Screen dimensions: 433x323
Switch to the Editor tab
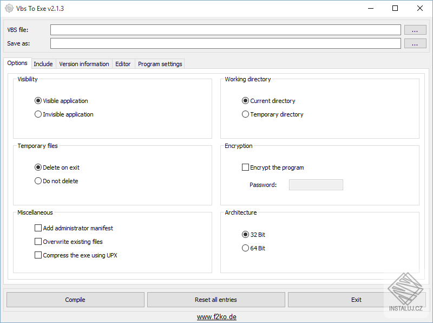pos(123,64)
